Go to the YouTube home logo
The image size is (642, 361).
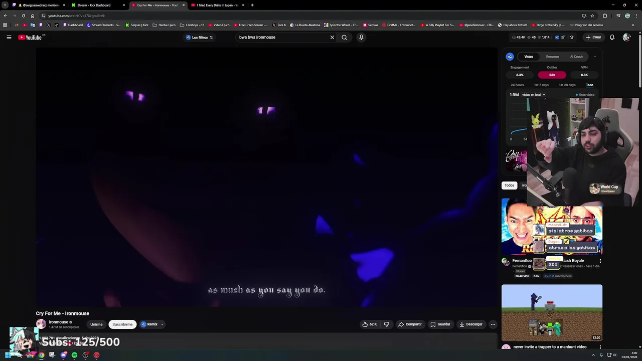click(x=30, y=37)
